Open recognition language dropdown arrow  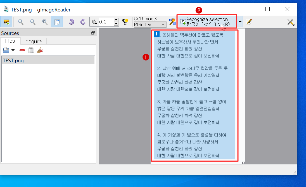pyautogui.click(x=240, y=22)
